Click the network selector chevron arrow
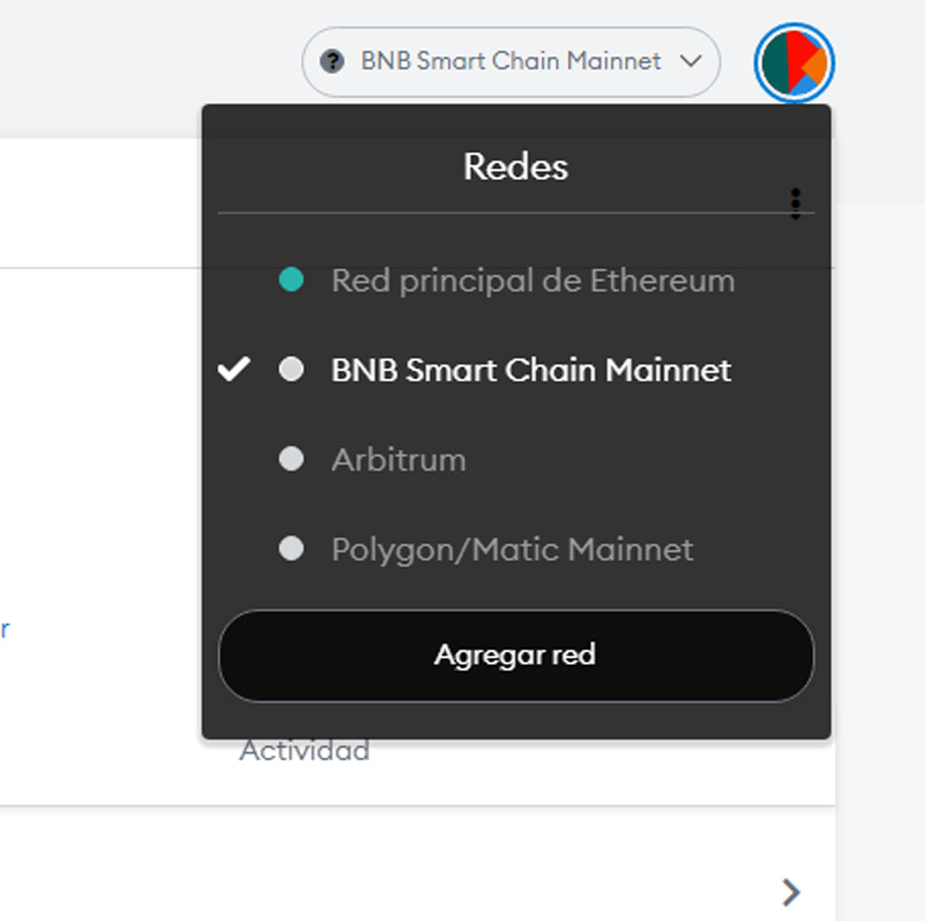Image resolution: width=925 pixels, height=921 pixels. (690, 61)
